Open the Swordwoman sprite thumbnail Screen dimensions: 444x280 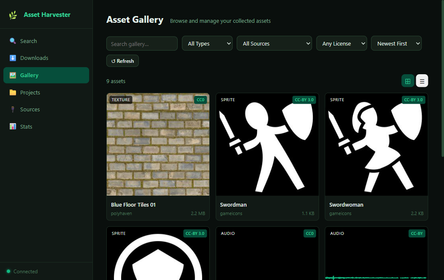pos(376,144)
